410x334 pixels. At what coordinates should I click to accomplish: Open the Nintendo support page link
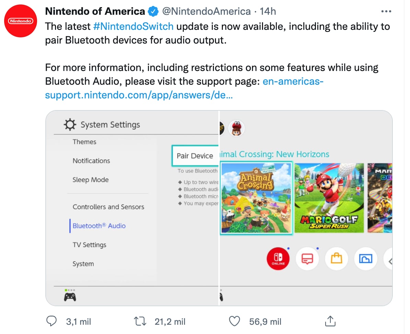184,88
